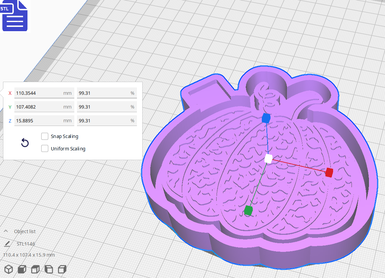385x278 pixels.
Task: Select STL1146 in the object list
Action: 25,244
